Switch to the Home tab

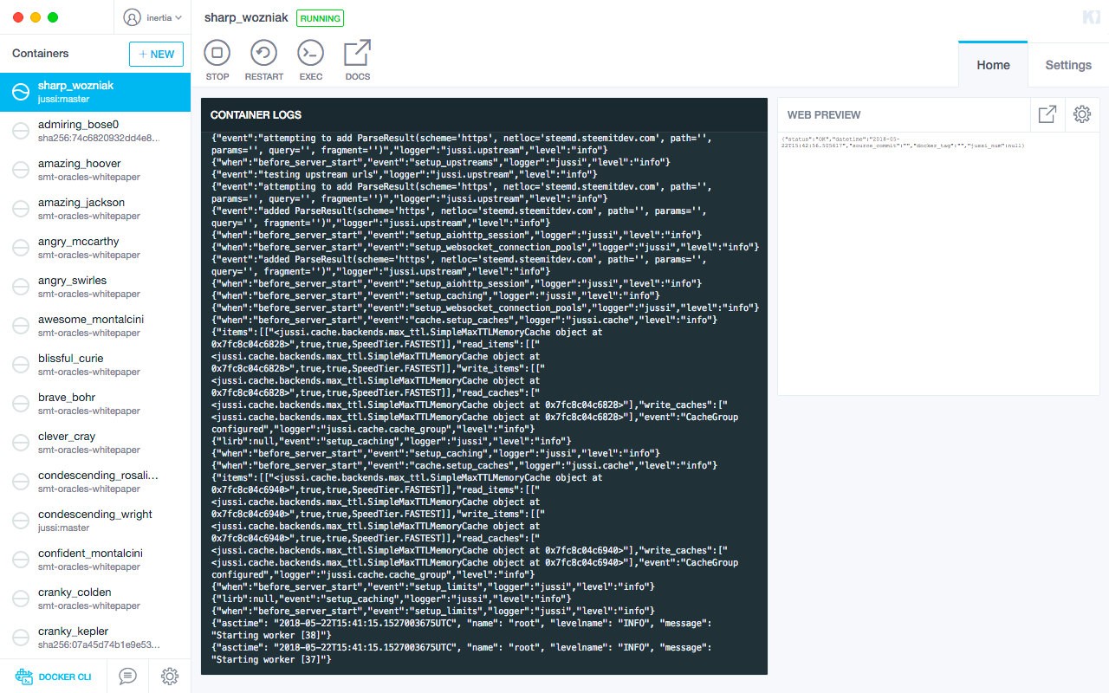[x=993, y=65]
